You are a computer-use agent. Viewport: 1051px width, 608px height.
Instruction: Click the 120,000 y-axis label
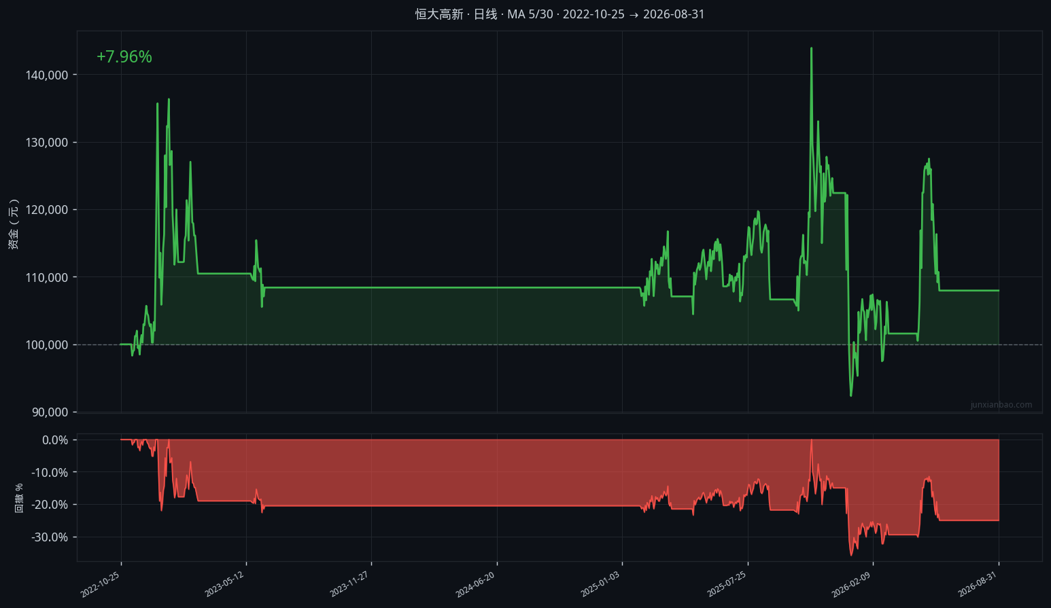point(47,210)
